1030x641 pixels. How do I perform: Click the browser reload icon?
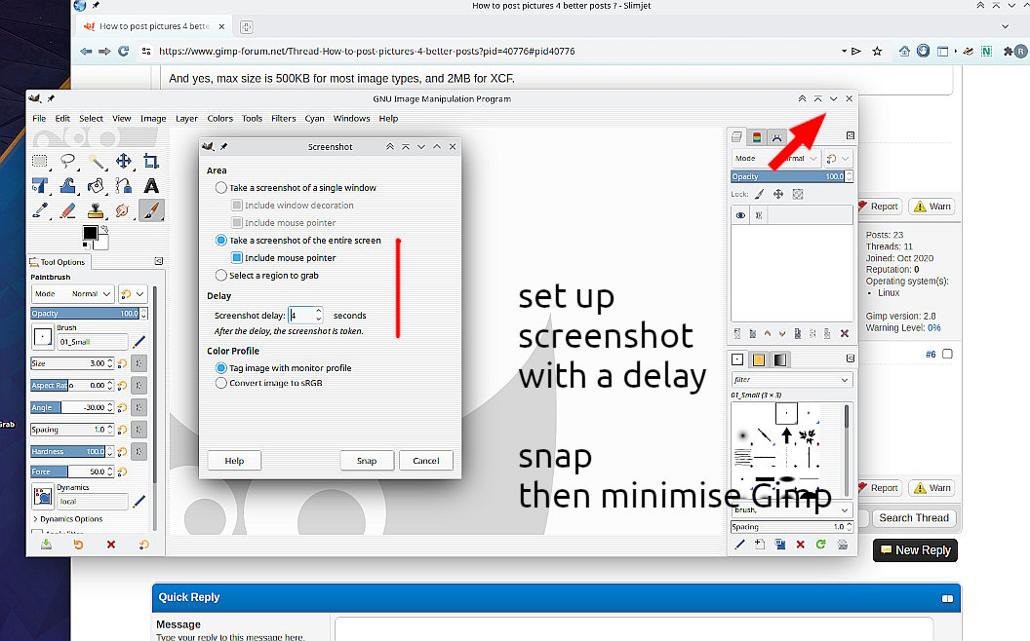[123, 51]
